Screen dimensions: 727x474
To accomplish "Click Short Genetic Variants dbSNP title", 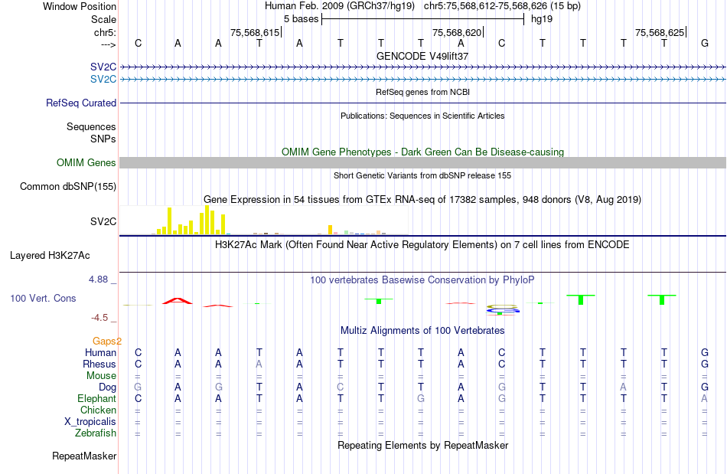I will click(422, 175).
